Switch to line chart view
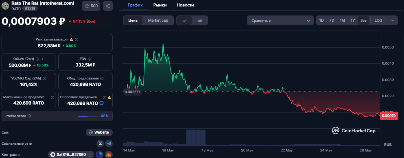The height and width of the screenshot is (158, 404). click(184, 21)
